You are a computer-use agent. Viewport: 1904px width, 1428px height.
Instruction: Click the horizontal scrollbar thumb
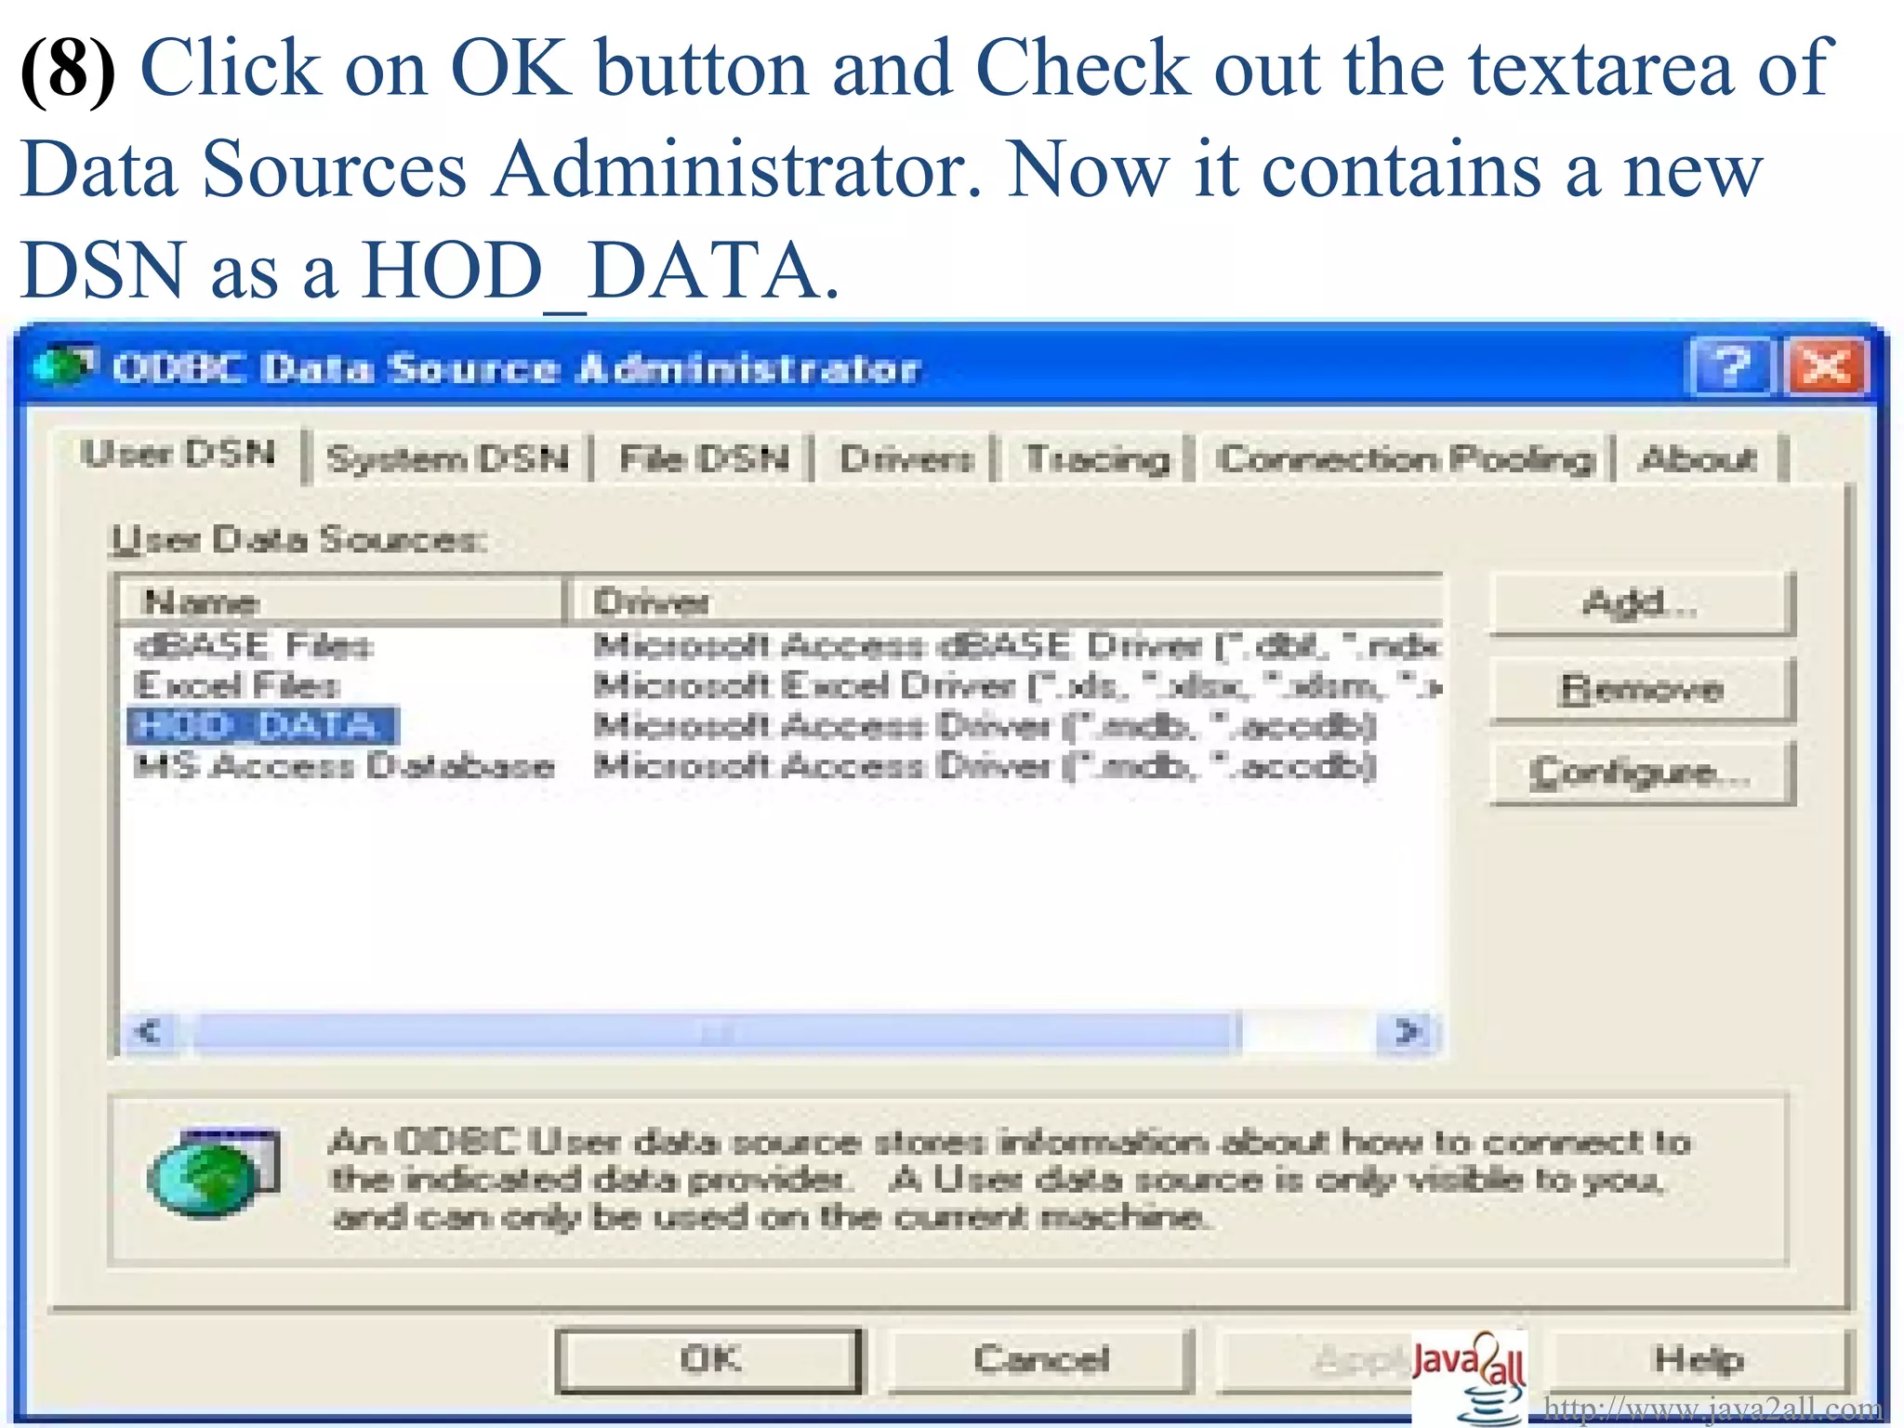click(x=716, y=1032)
